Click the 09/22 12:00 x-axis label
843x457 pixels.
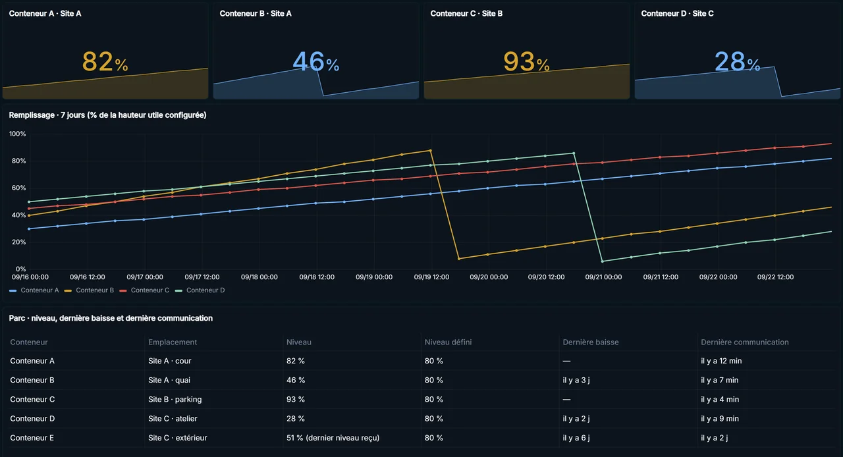click(775, 277)
